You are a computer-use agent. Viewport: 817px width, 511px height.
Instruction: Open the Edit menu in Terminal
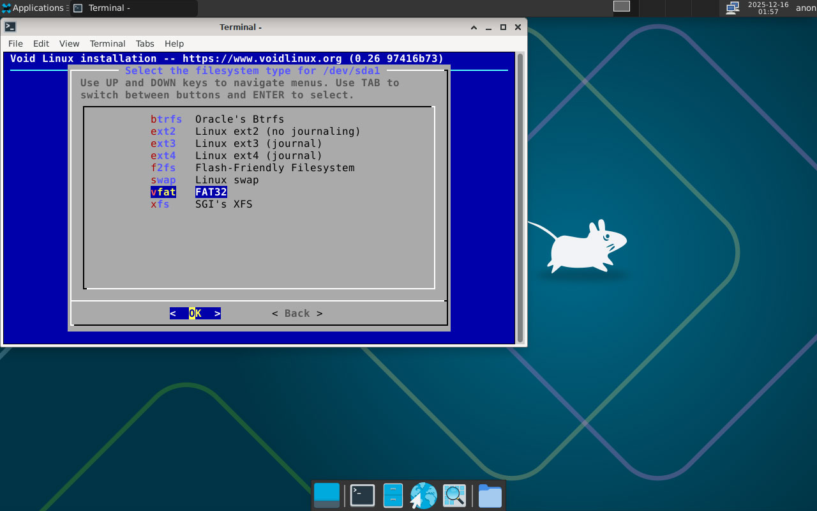pyautogui.click(x=41, y=43)
